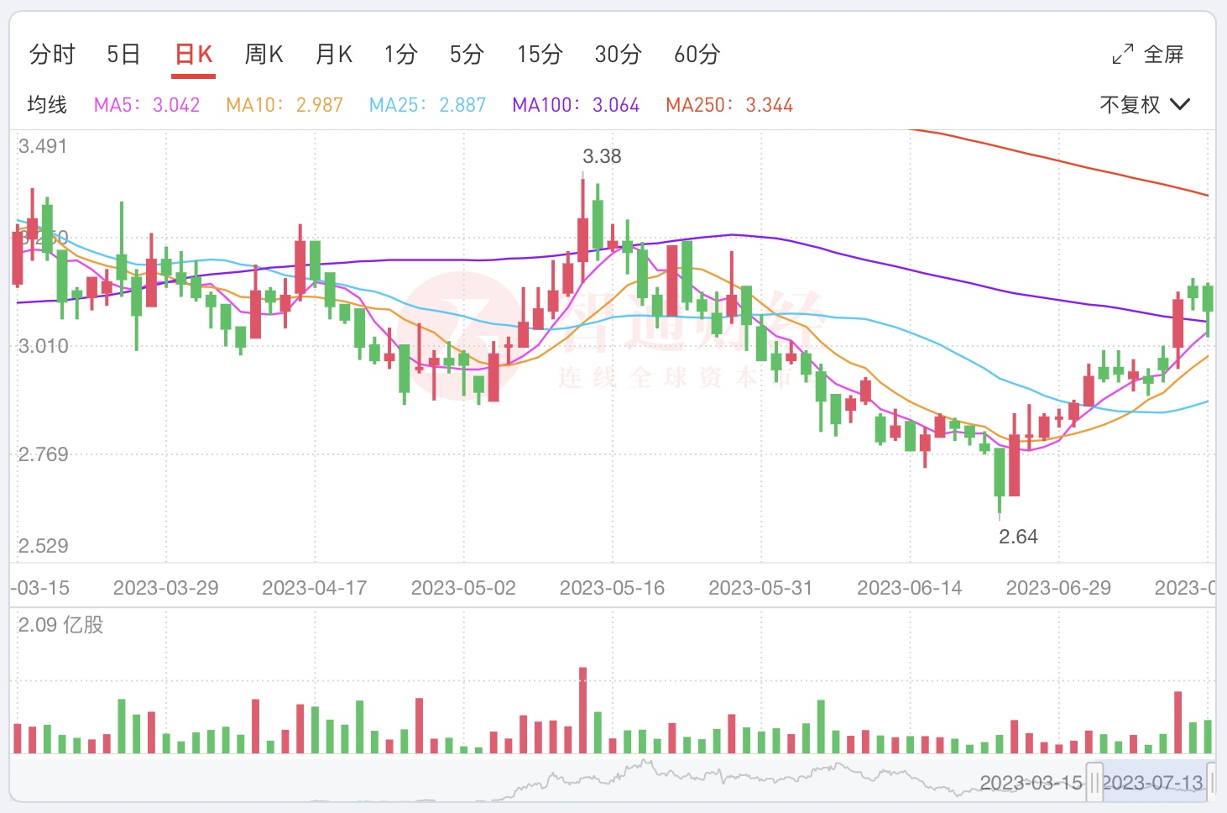1227x813 pixels.
Task: Select the 1分 interval tab
Action: pyautogui.click(x=401, y=55)
